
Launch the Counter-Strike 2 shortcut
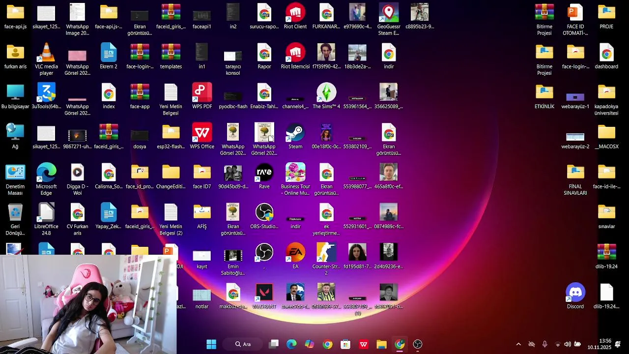click(x=326, y=260)
